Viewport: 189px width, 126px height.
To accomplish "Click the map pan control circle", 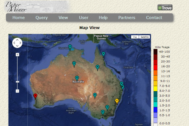I will pyautogui.click(x=17, y=43).
